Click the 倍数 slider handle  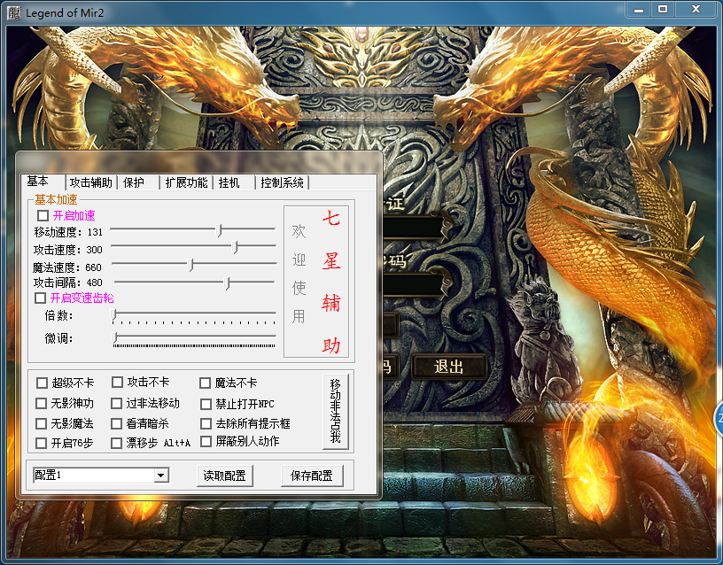(x=114, y=314)
